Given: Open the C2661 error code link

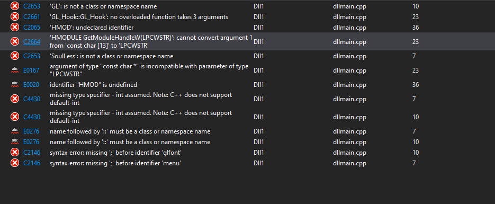Looking at the screenshot, I should pyautogui.click(x=32, y=17).
